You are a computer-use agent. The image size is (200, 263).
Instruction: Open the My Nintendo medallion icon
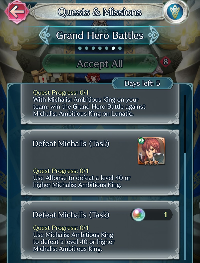[176, 11]
